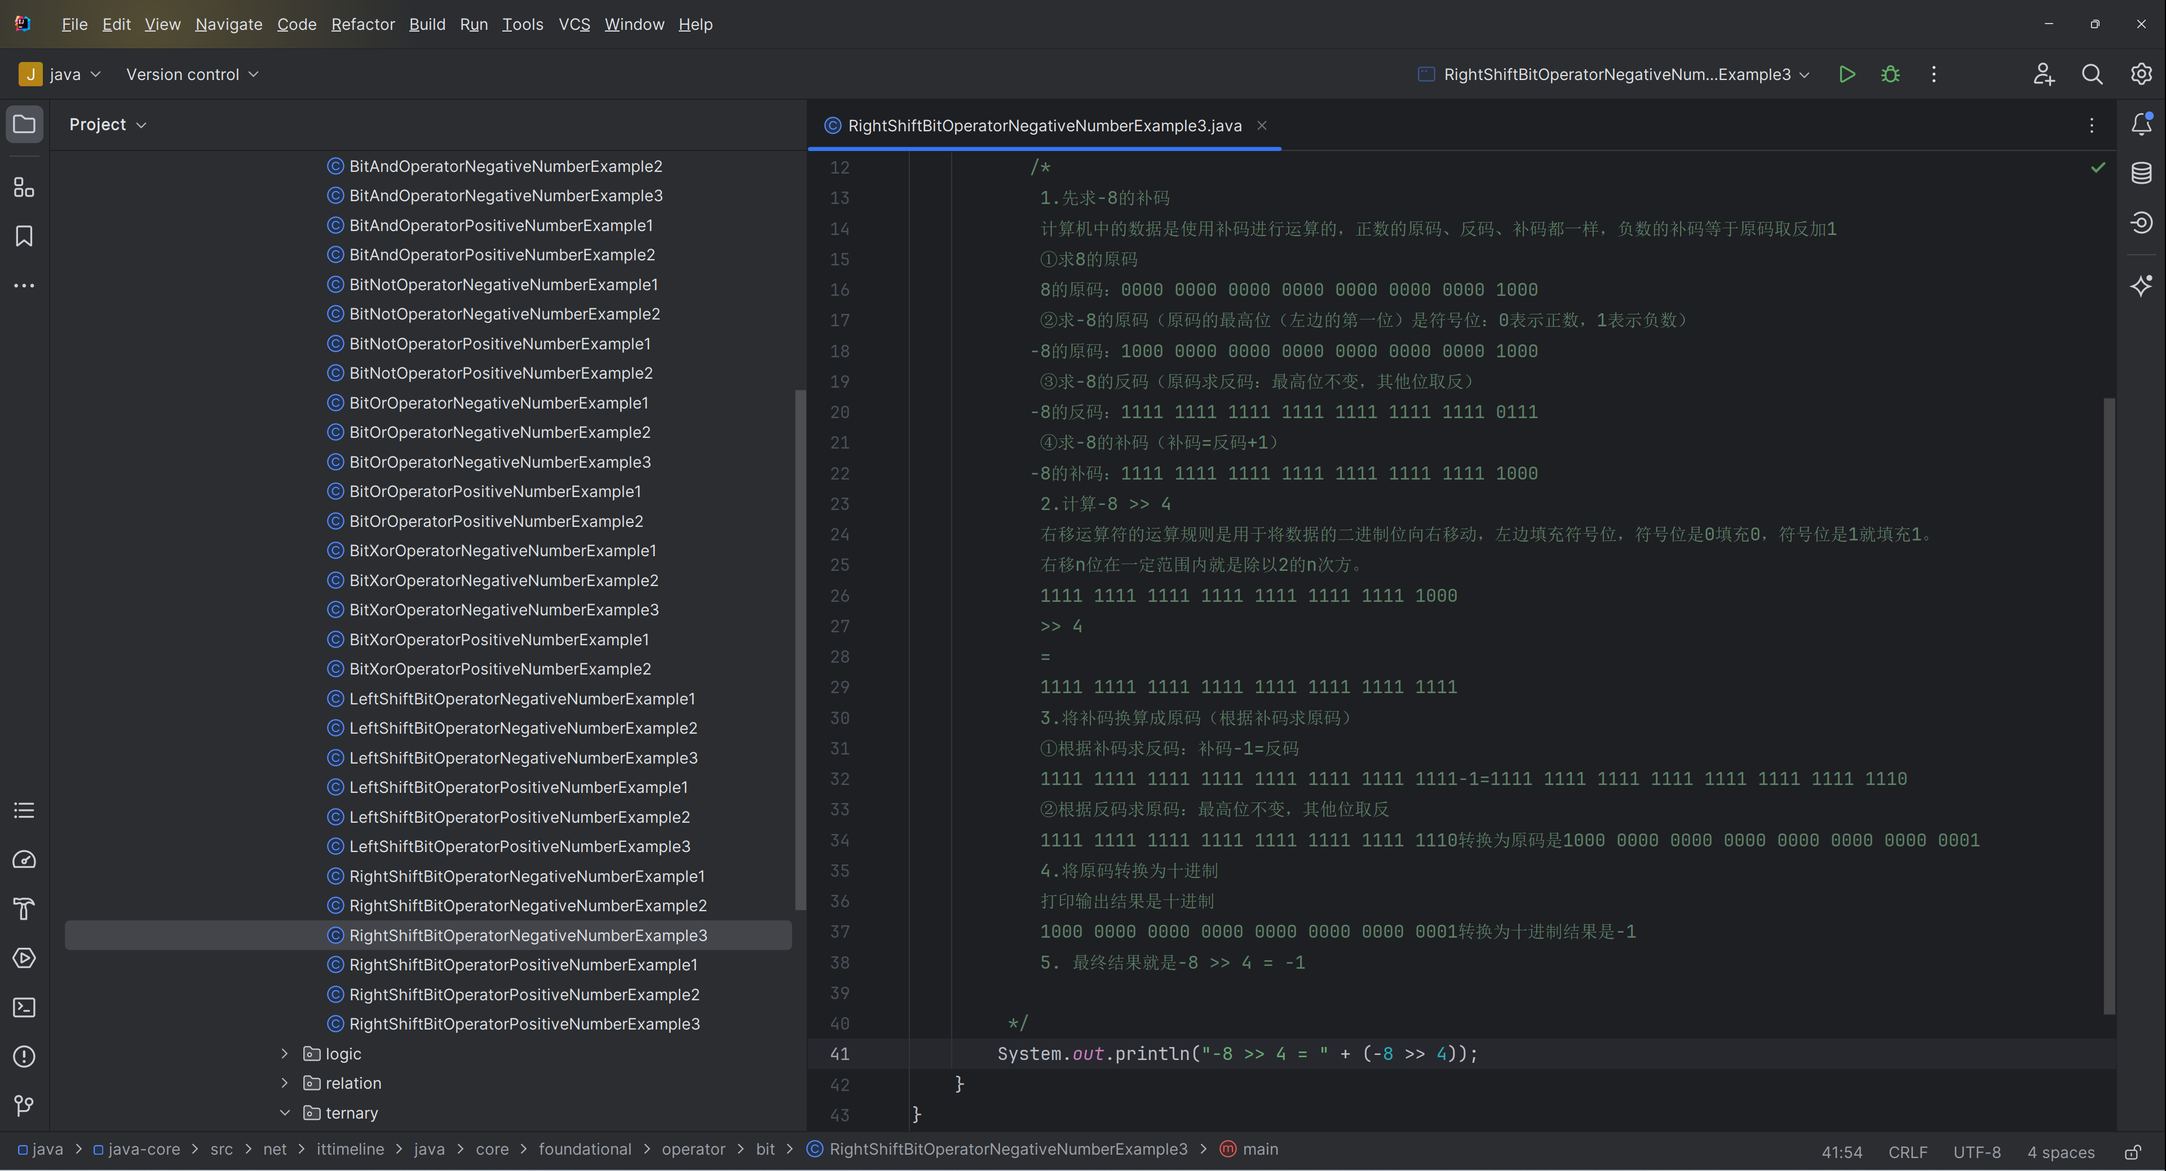Open the Project tool window folder icon

pyautogui.click(x=24, y=125)
